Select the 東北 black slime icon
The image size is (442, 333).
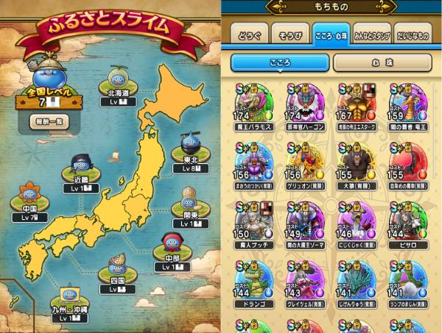(x=191, y=144)
